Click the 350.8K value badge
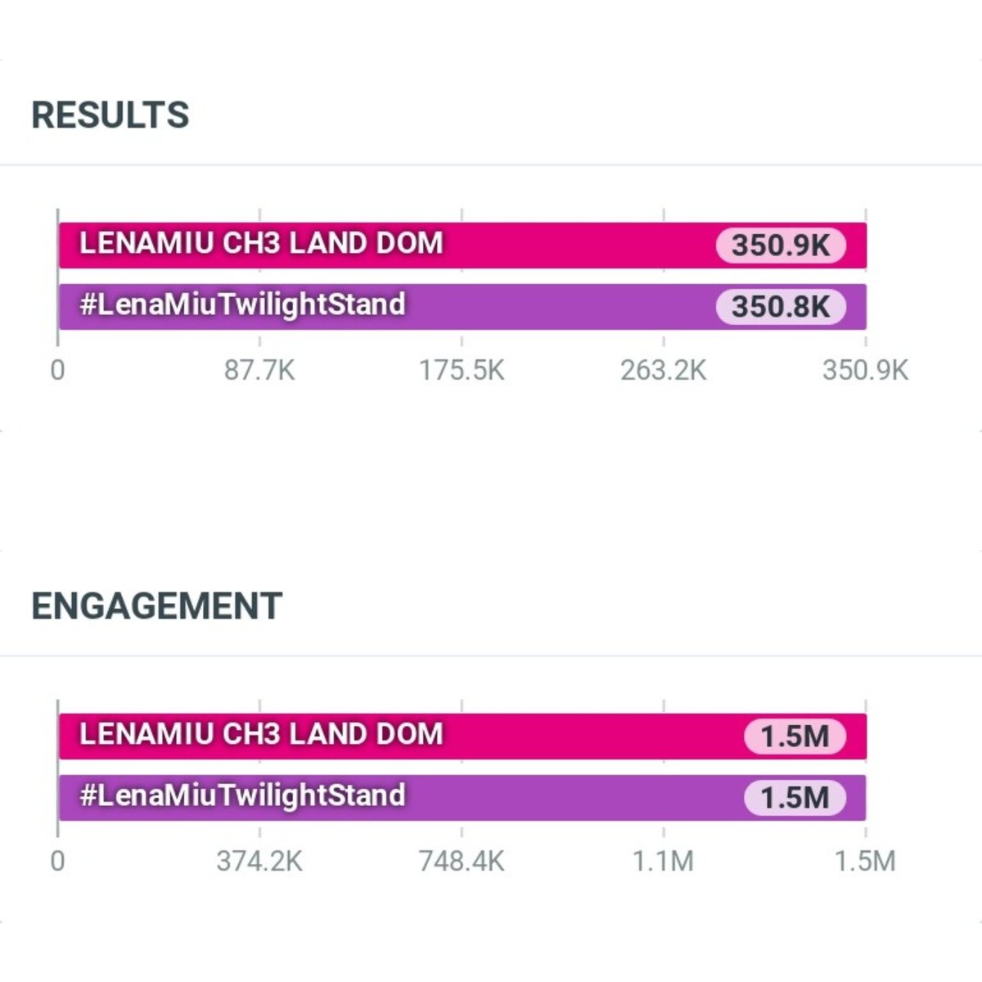This screenshot has height=982, width=982. [x=781, y=306]
